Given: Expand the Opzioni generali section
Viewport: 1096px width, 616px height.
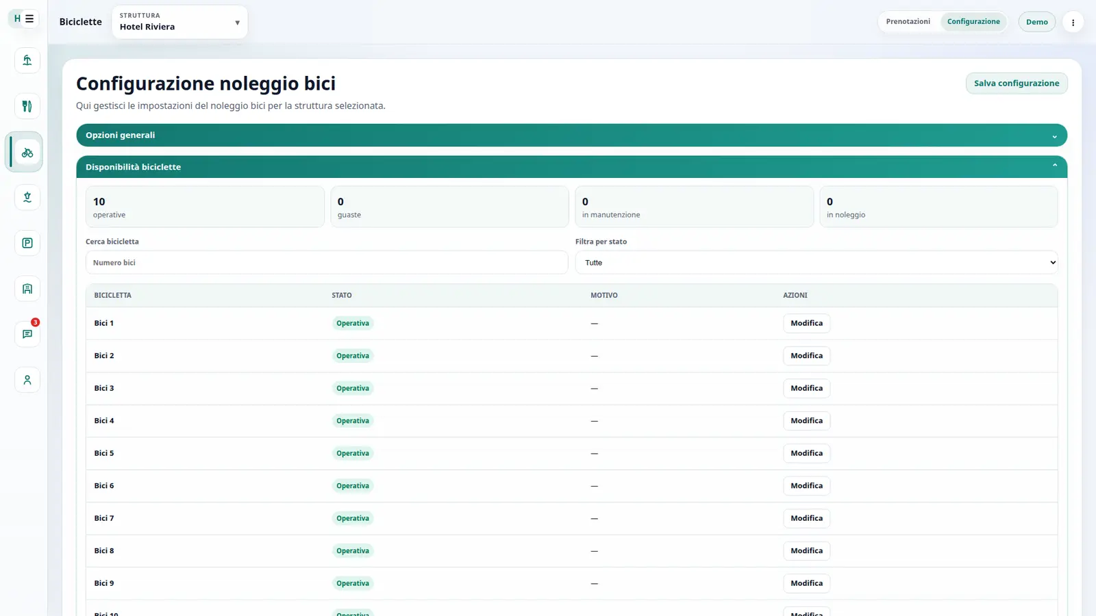Looking at the screenshot, I should pyautogui.click(x=571, y=135).
